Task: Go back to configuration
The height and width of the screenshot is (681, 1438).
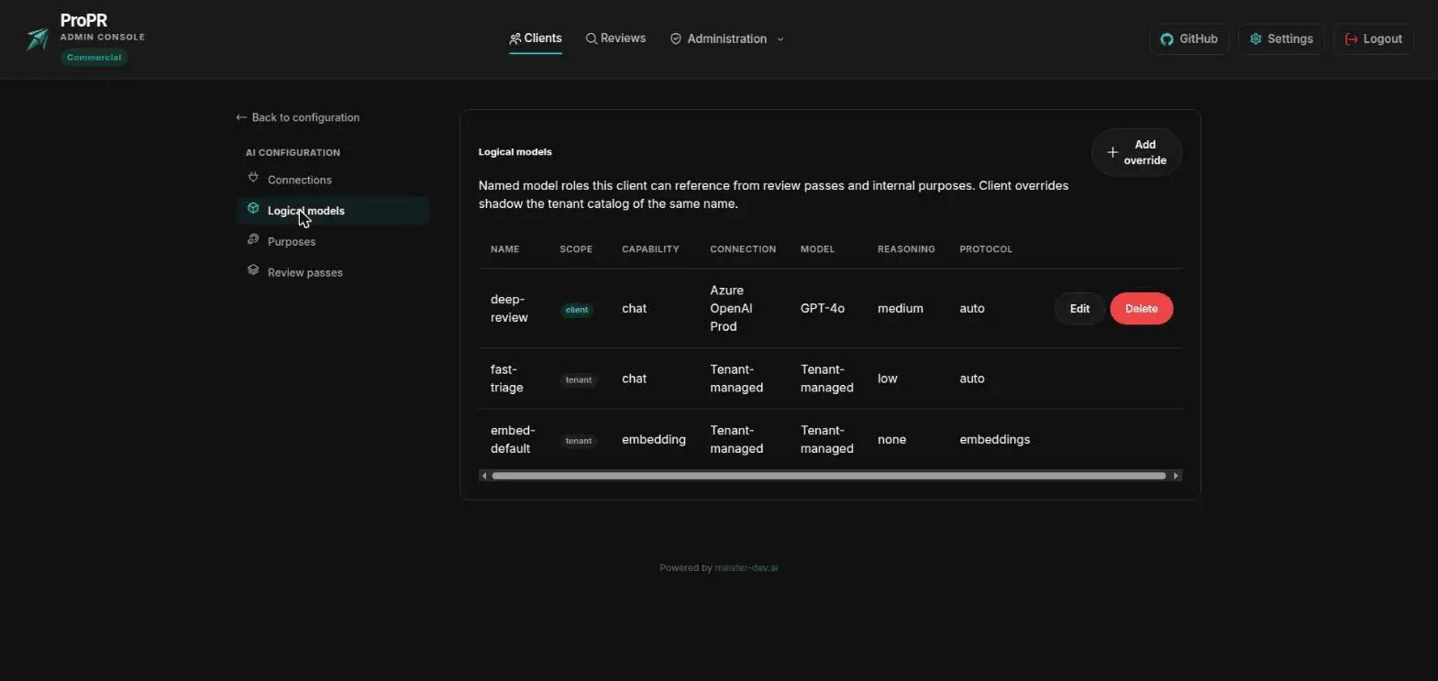Action: (297, 117)
